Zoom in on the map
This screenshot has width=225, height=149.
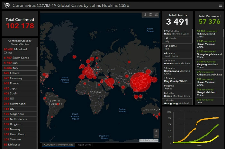click(156, 131)
